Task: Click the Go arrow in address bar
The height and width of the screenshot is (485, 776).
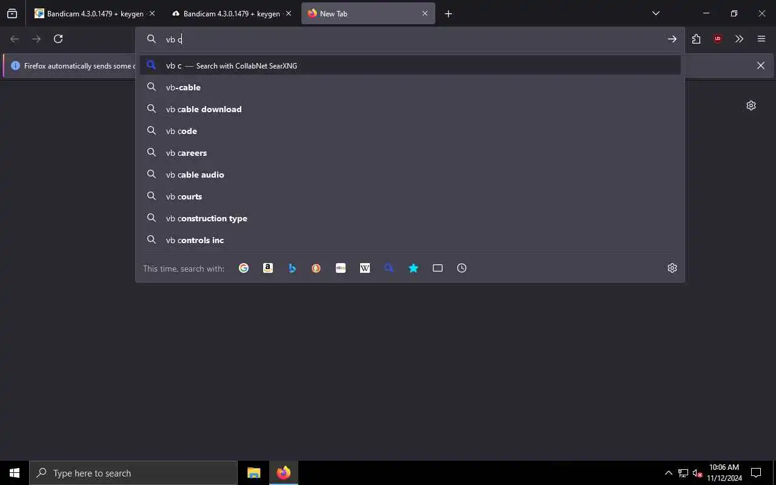Action: (x=672, y=39)
